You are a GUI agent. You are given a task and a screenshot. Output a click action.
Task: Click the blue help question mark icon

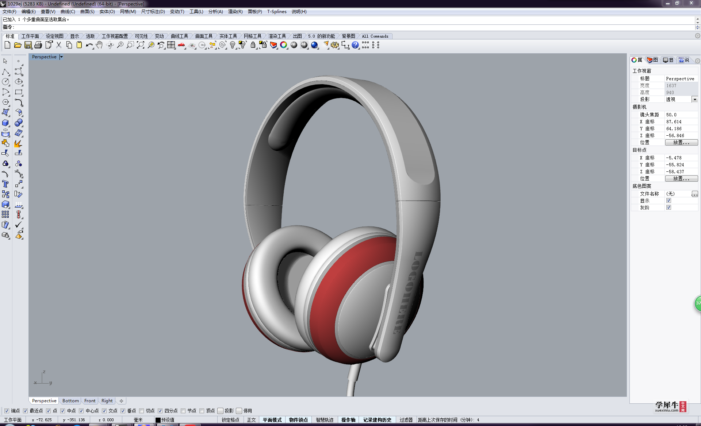tap(355, 45)
